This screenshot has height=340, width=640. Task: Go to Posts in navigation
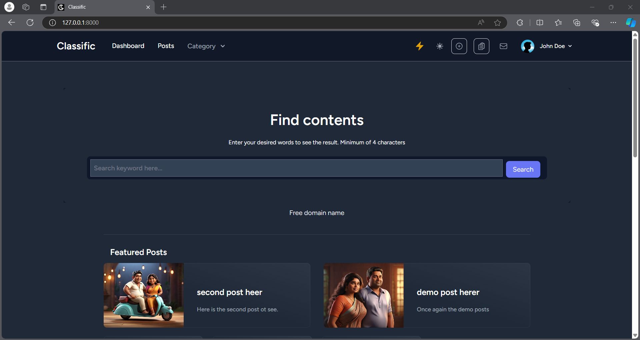[166, 46]
